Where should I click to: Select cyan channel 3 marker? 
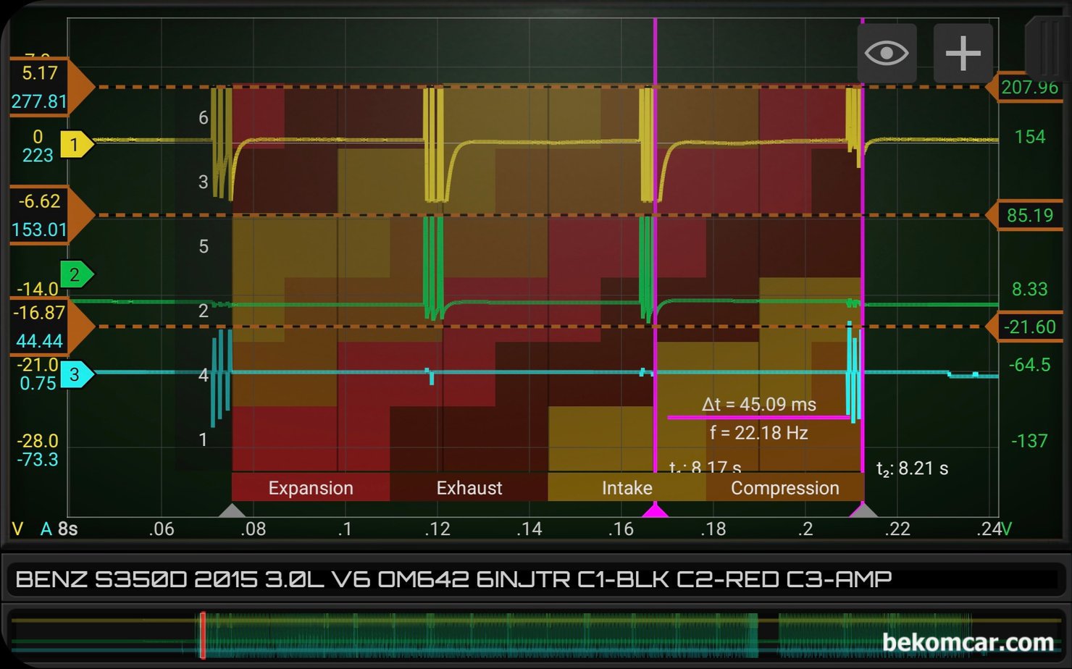coord(77,374)
